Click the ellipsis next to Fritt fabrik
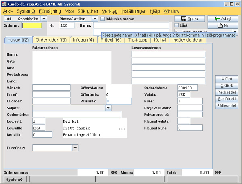242x184 pixels. (122, 128)
